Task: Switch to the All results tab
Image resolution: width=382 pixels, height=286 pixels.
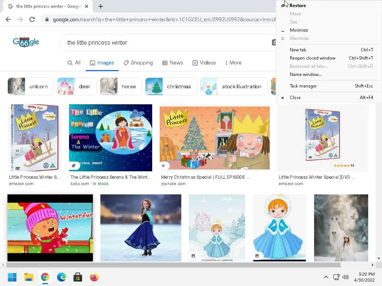Action: tap(74, 63)
